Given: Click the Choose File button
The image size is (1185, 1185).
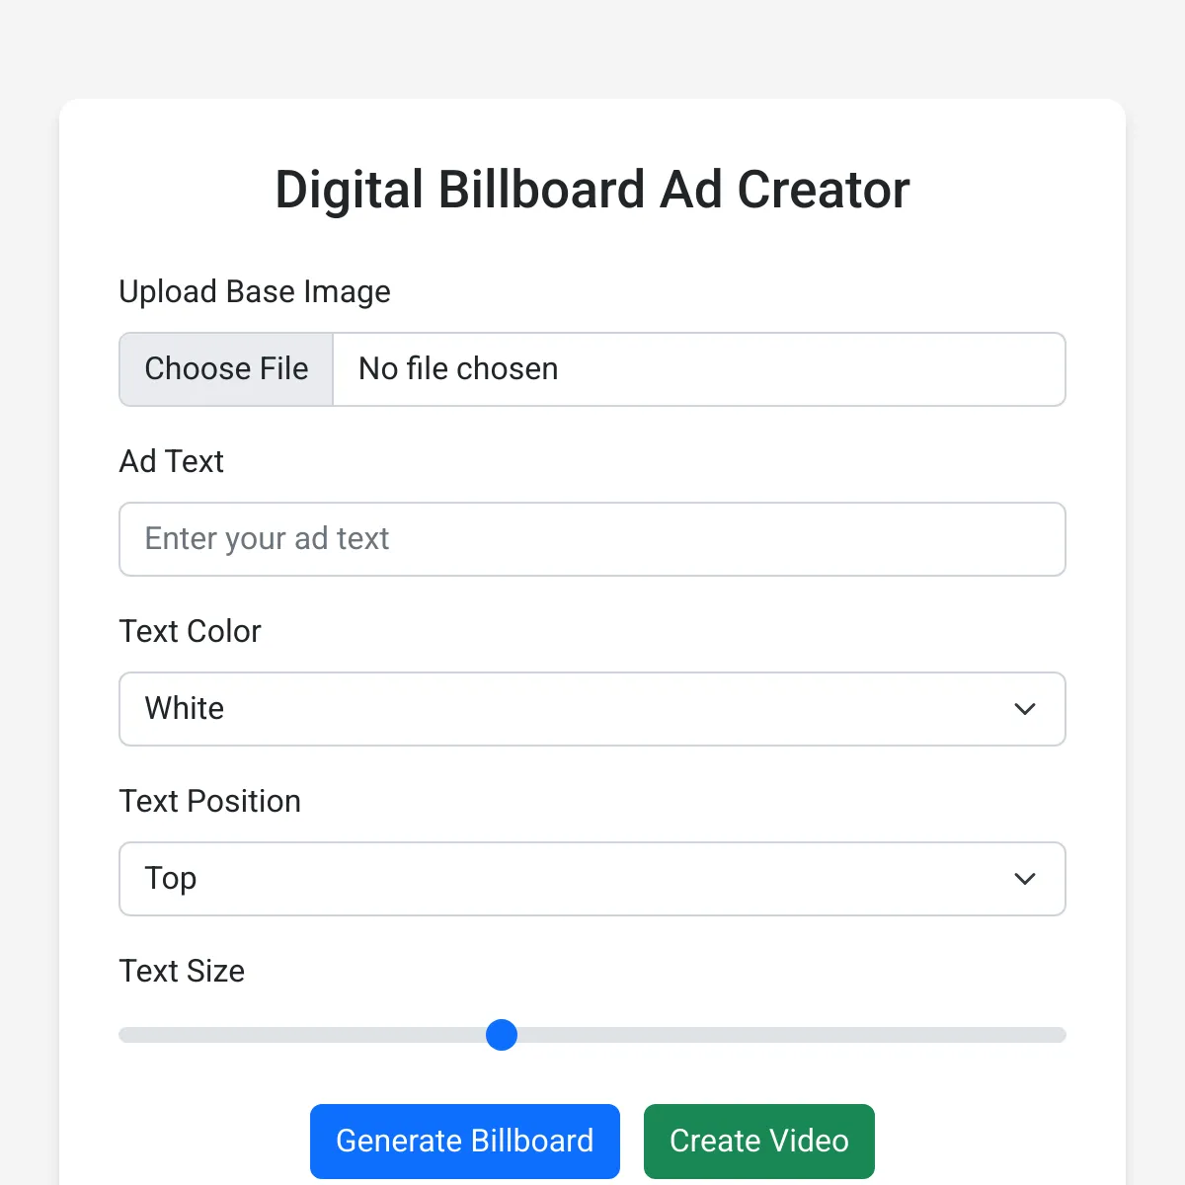Looking at the screenshot, I should 226,369.
